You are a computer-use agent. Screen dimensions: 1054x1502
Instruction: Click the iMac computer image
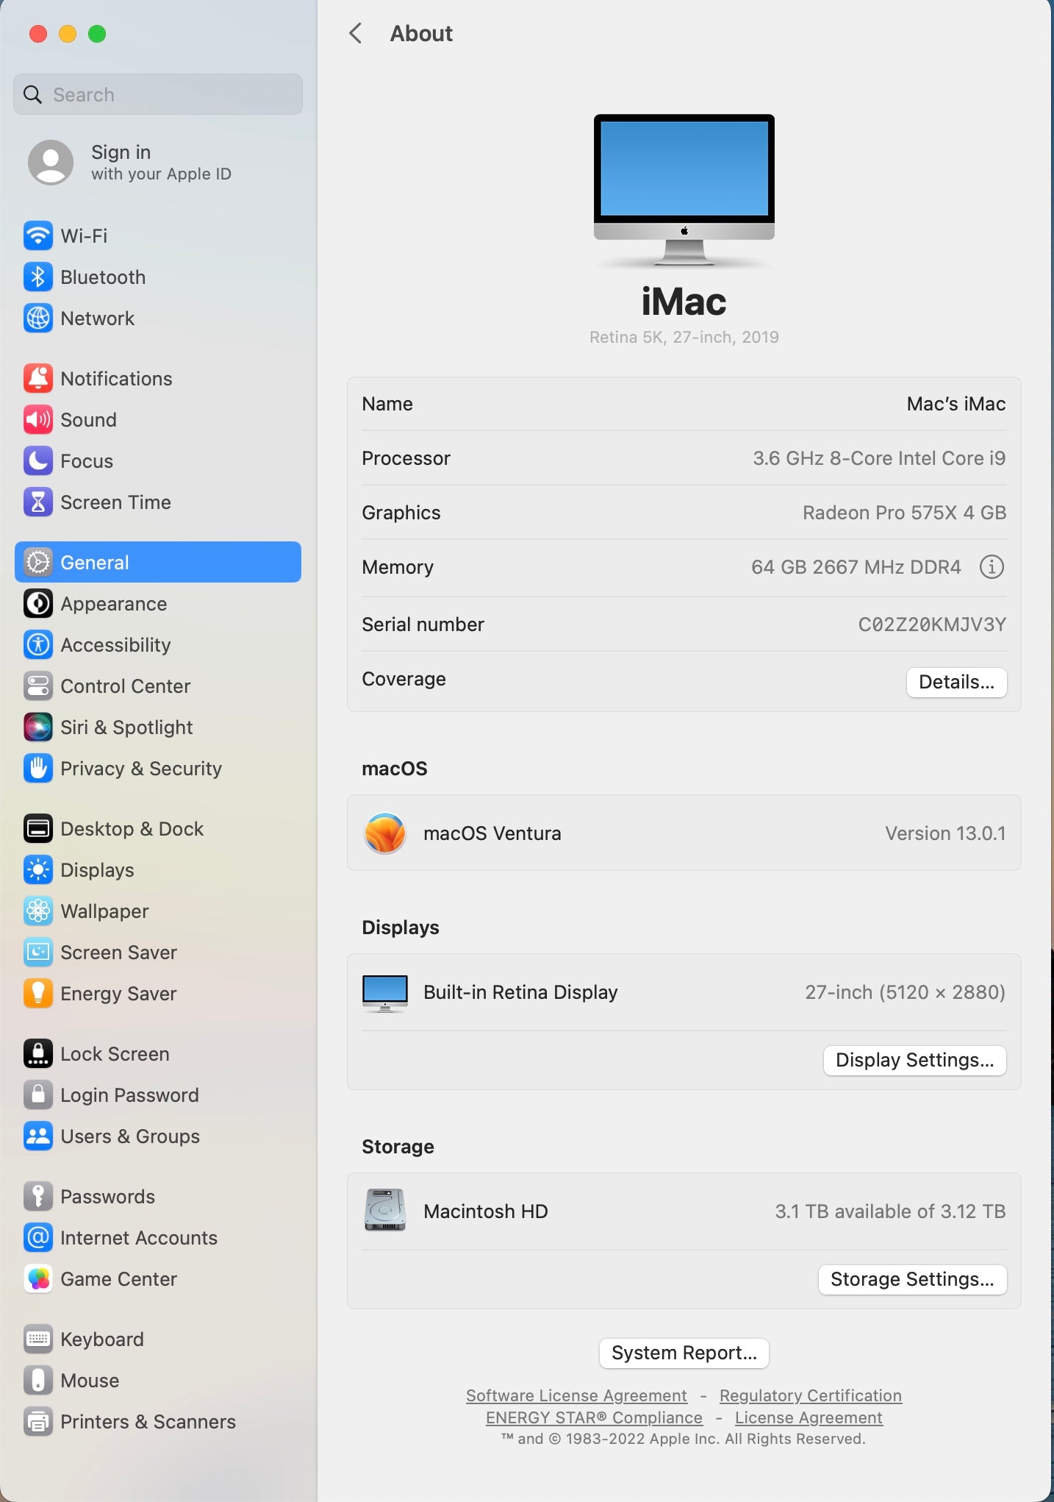tap(684, 190)
